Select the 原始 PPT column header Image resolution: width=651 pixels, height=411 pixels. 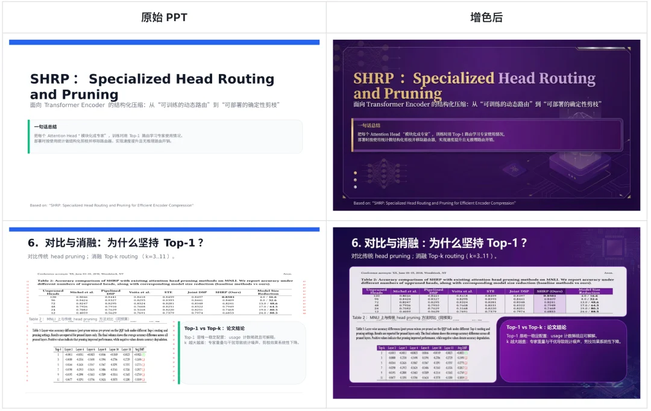163,16
